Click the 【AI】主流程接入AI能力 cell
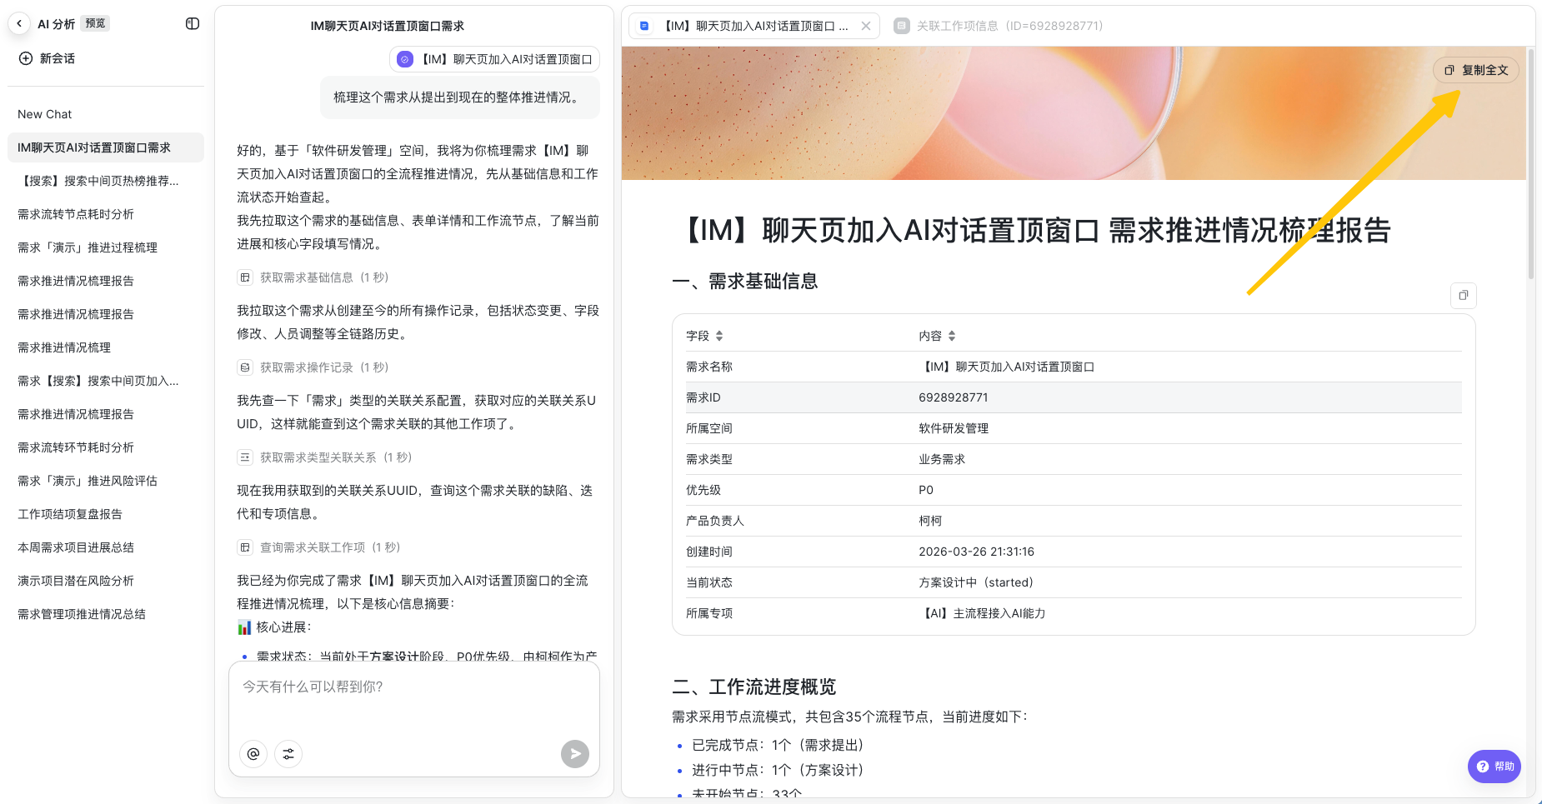The image size is (1542, 804). pos(982,613)
